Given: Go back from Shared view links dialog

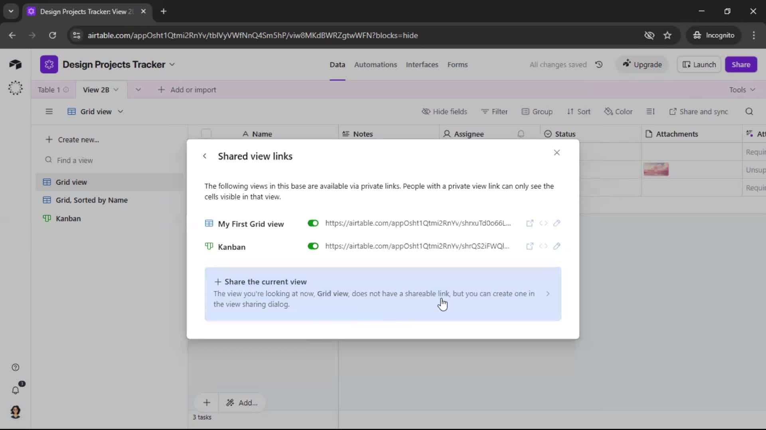Looking at the screenshot, I should click(x=205, y=156).
